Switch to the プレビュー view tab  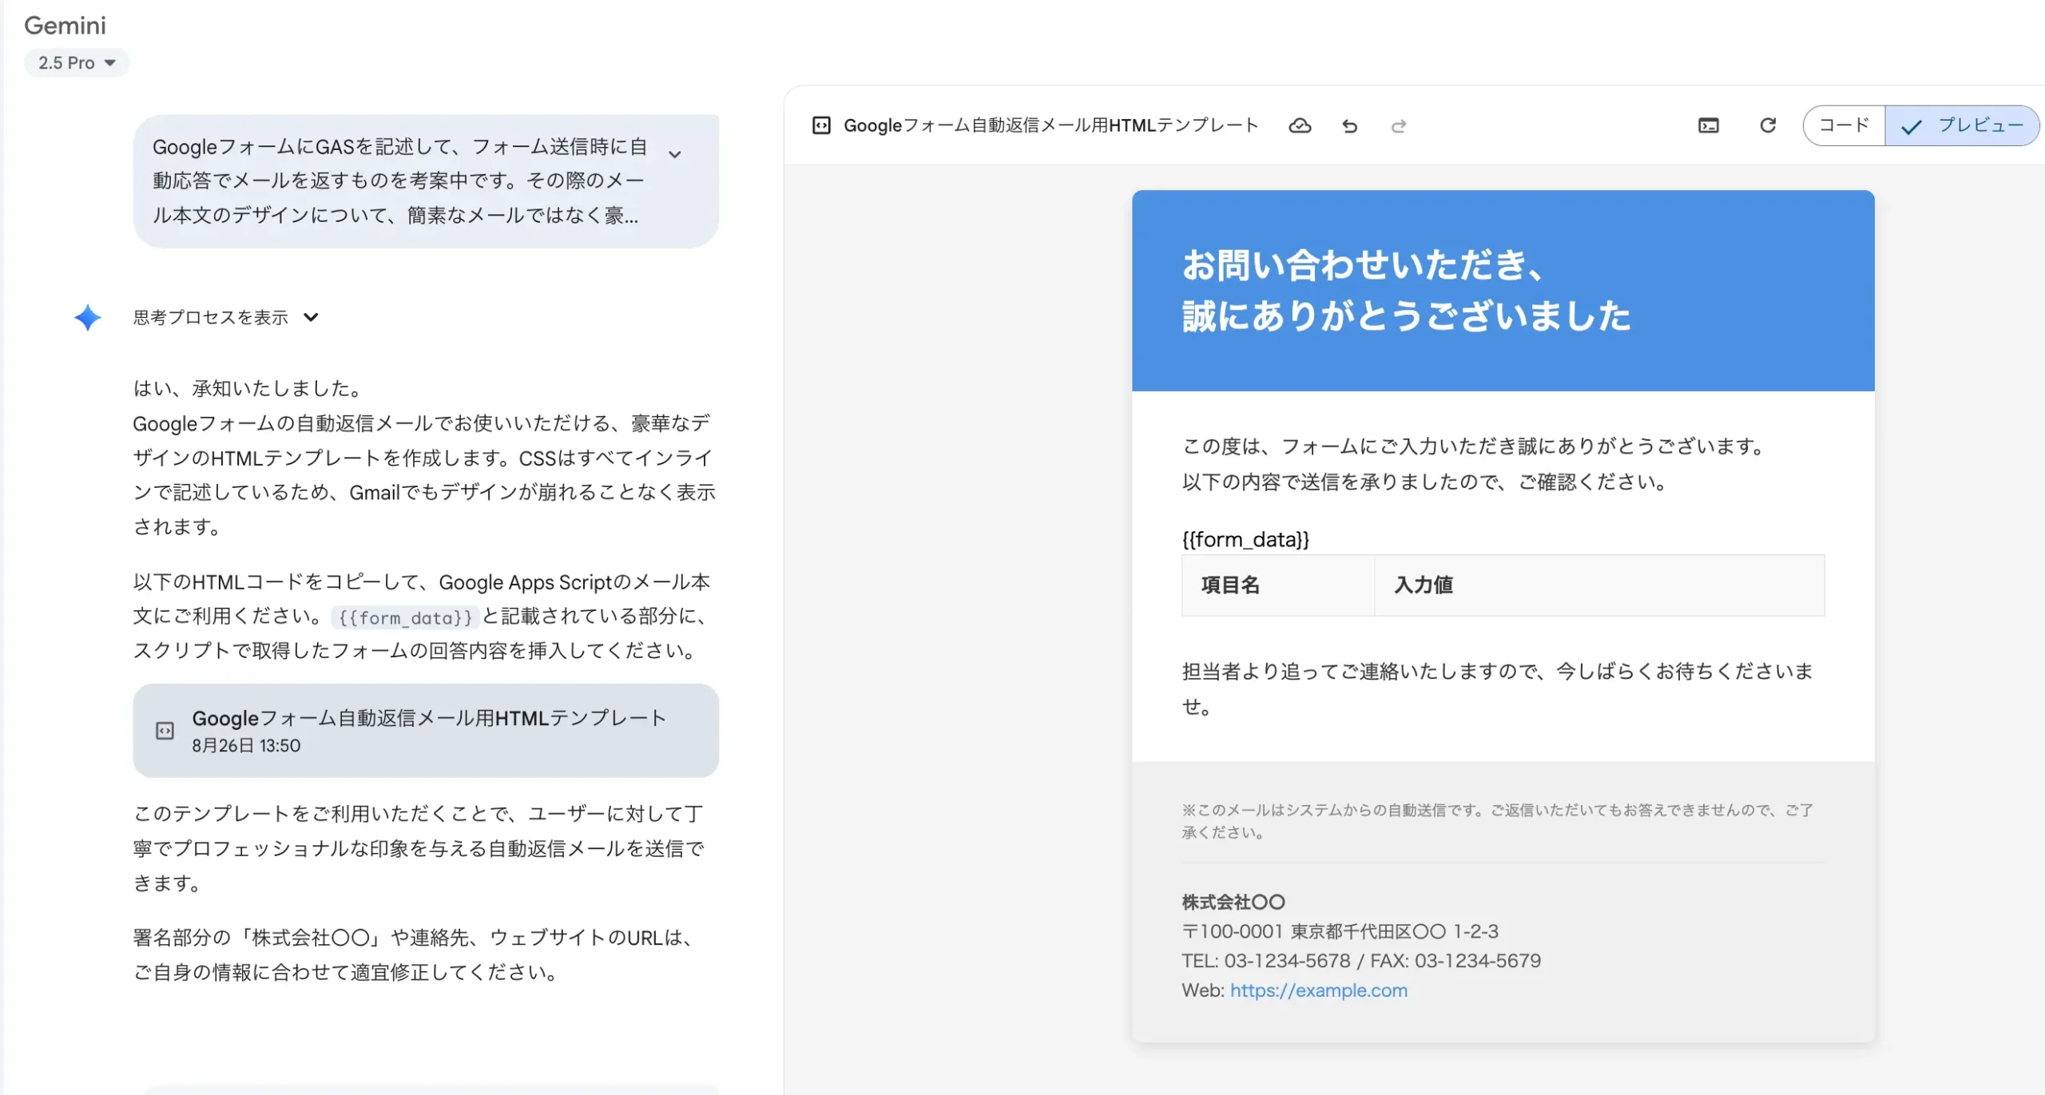(1963, 125)
